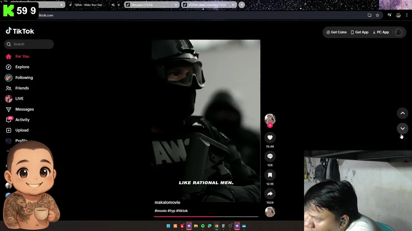The image size is (412, 231).
Task: Click the 1028 shares count
Action: point(270,202)
